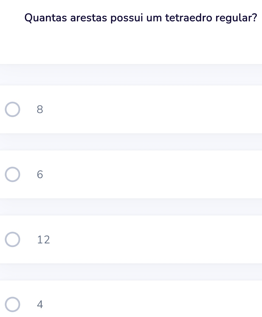Screen dimensions: 262x317
Task: Click the gray divider between answers 8 and 6
Action: (x=131, y=142)
